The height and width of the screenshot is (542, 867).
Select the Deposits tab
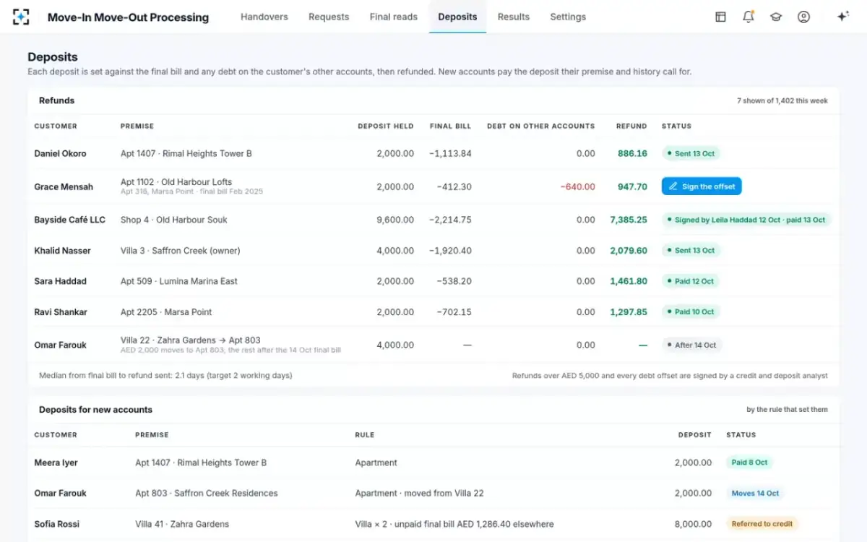coord(457,17)
